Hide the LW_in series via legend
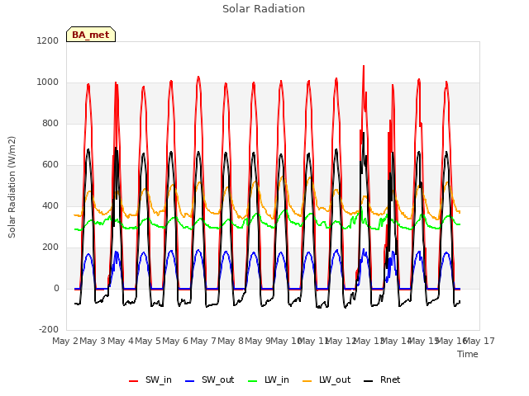The height and width of the screenshot is (396, 529). click(269, 379)
